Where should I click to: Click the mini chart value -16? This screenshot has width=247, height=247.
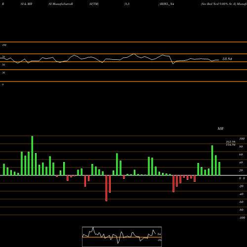point(159,240)
